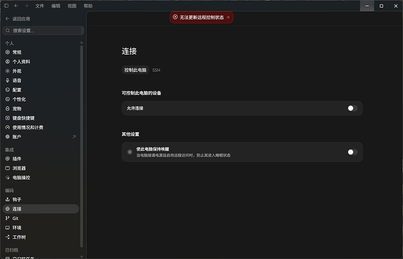Switch to the SSH tab
Viewport: 403px width, 259px height.
pyautogui.click(x=156, y=70)
